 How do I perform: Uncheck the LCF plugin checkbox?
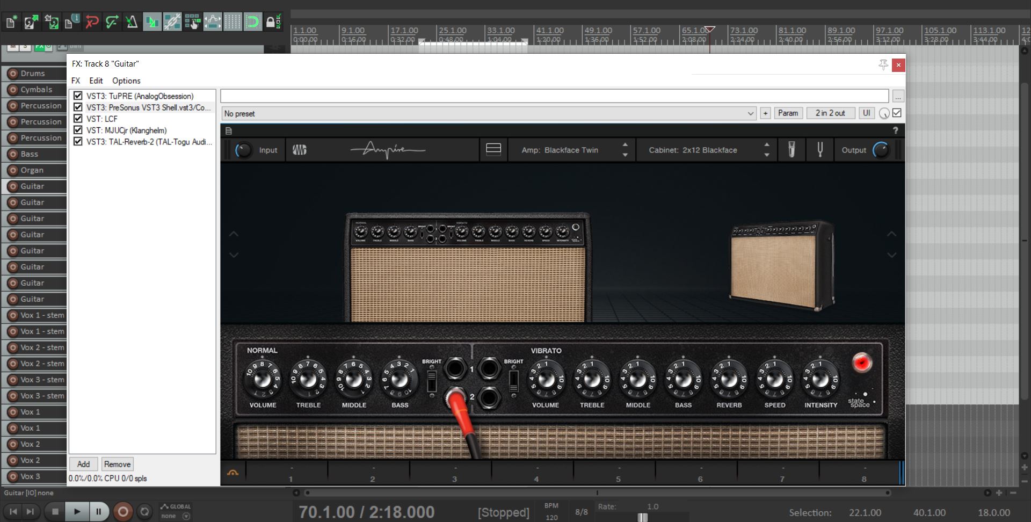tap(78, 118)
